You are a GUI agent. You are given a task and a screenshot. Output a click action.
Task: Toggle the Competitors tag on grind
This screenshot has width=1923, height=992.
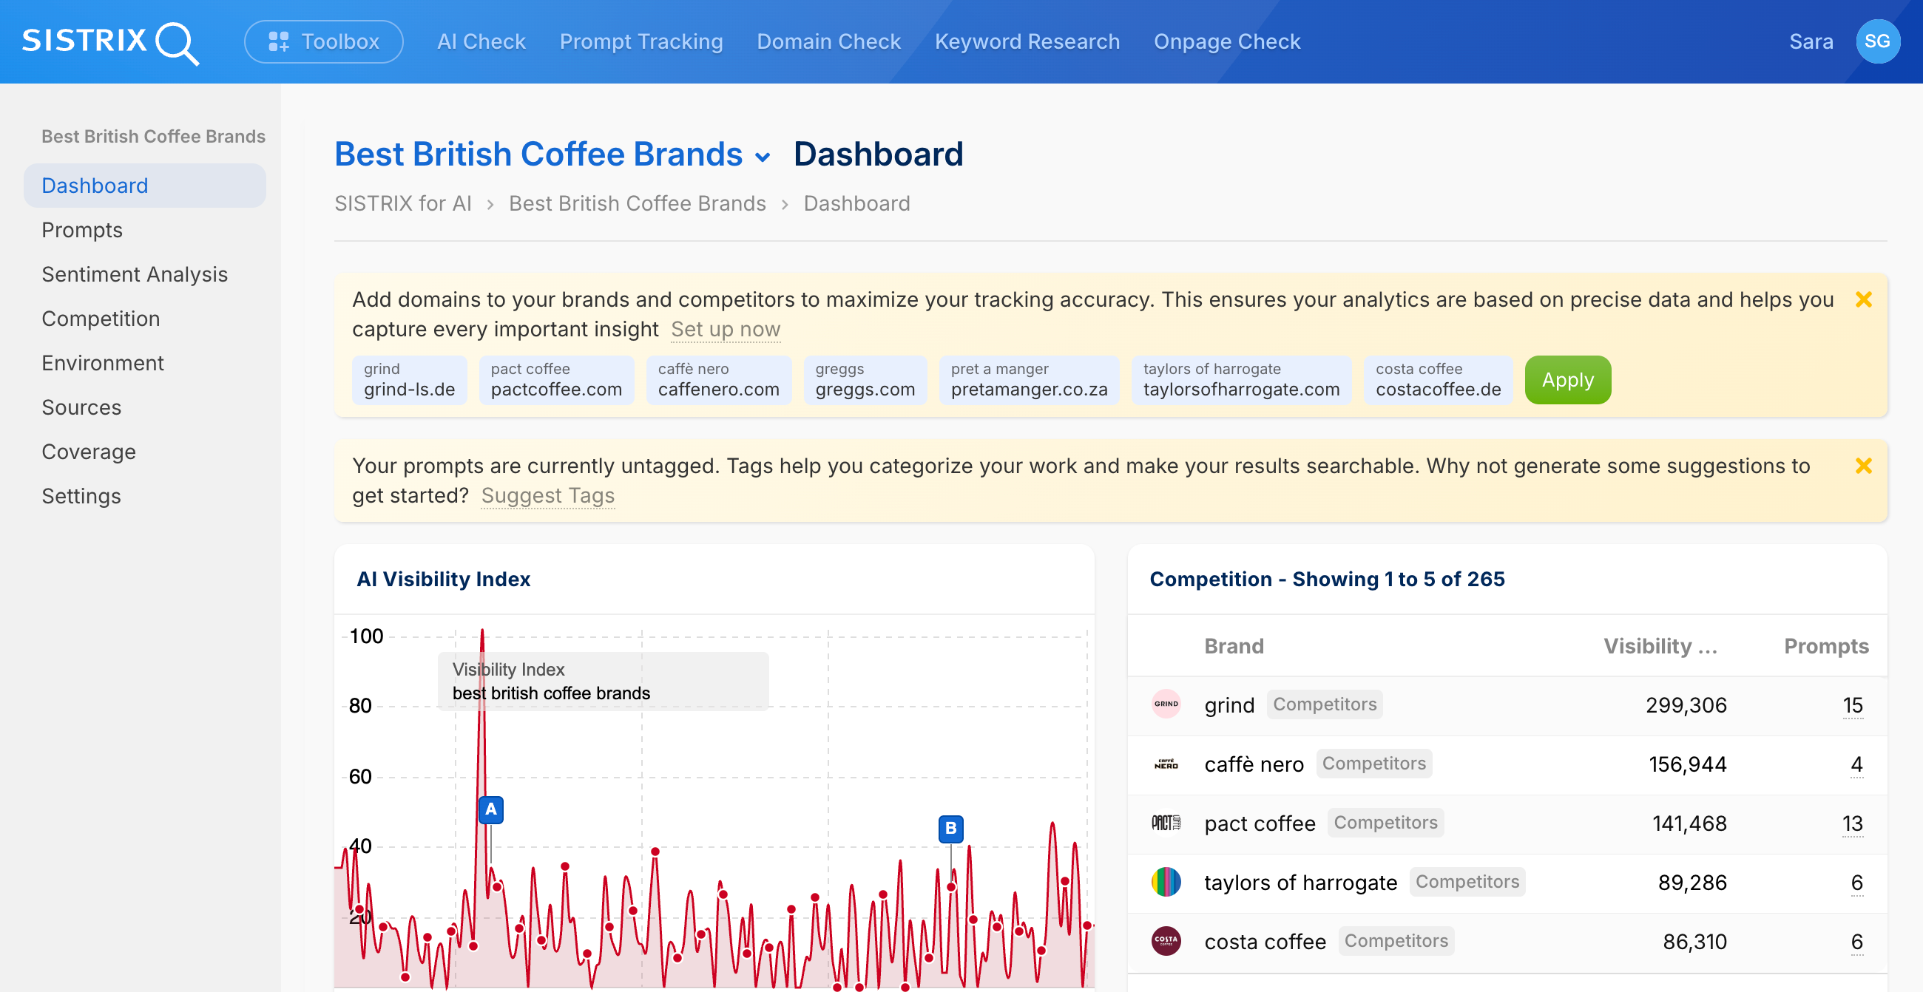coord(1325,704)
